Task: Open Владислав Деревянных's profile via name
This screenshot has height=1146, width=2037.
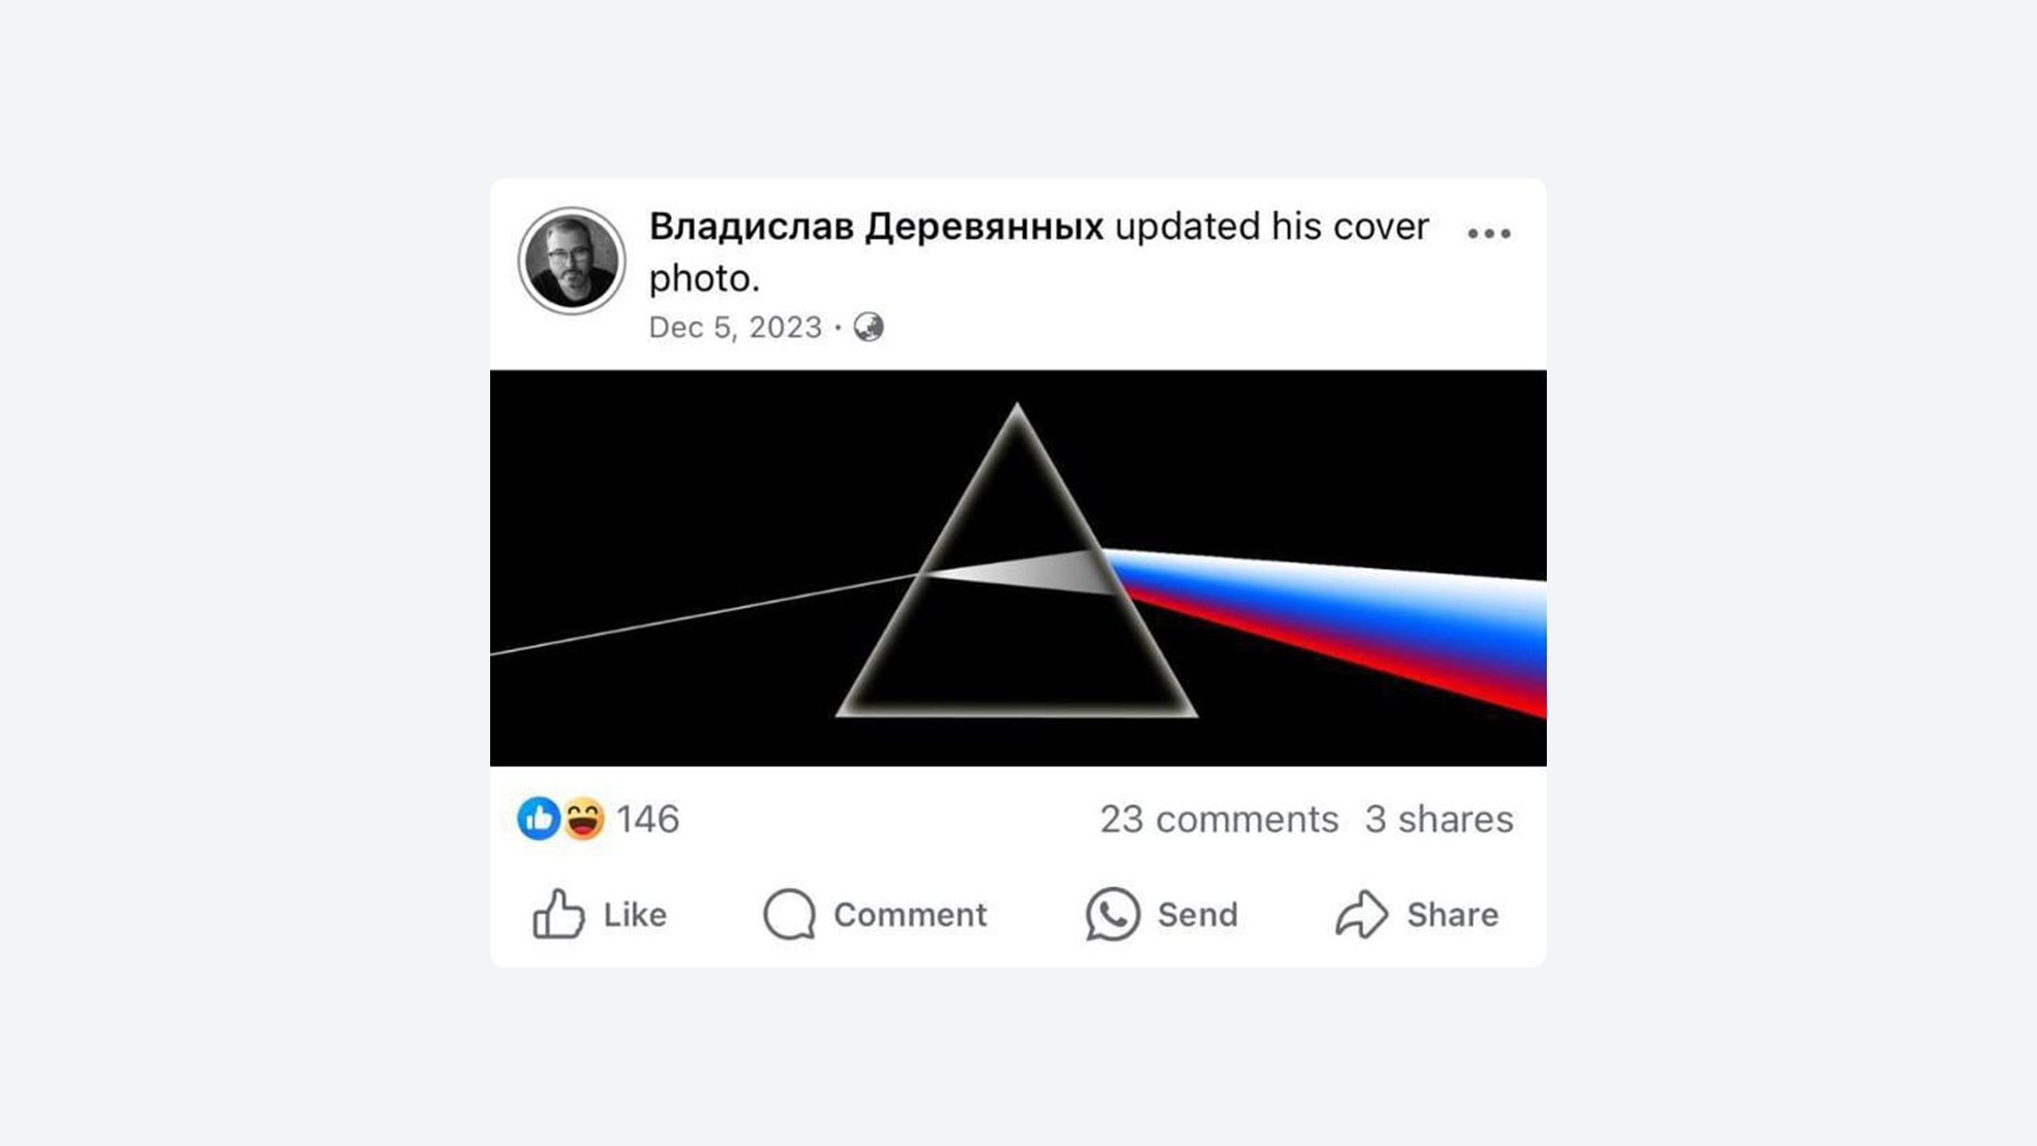Action: (x=876, y=227)
